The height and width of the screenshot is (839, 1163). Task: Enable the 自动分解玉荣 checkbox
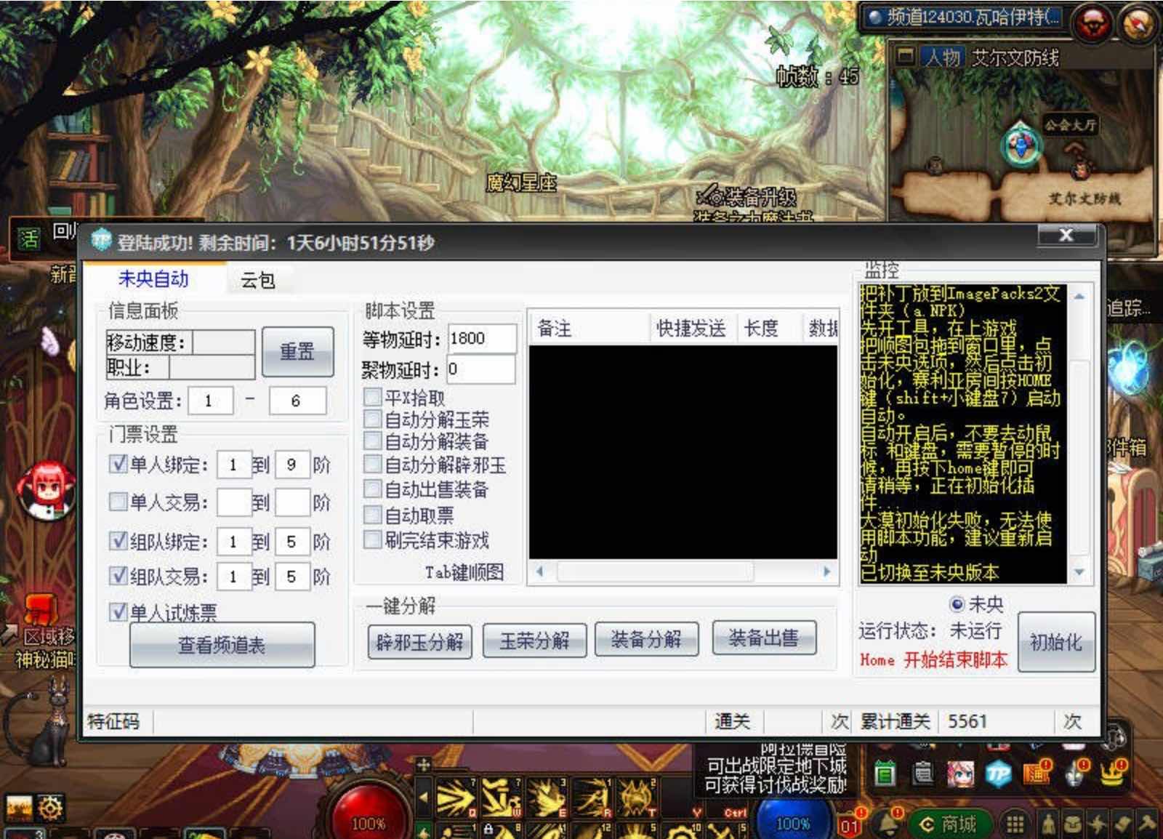pyautogui.click(x=372, y=419)
